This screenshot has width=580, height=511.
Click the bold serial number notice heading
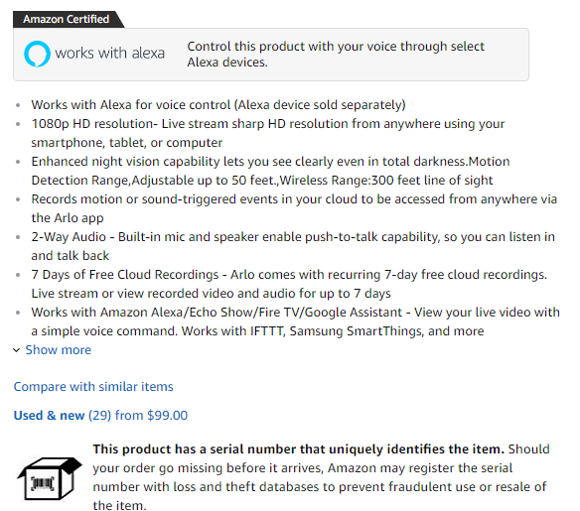[x=299, y=449]
